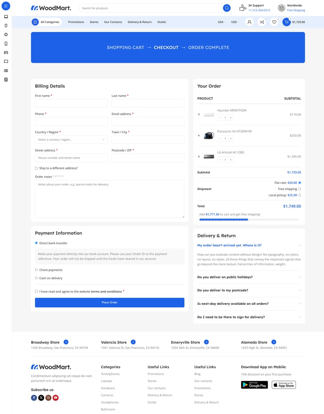Collapse 'My order hasn't arrived yet' question

249,245
